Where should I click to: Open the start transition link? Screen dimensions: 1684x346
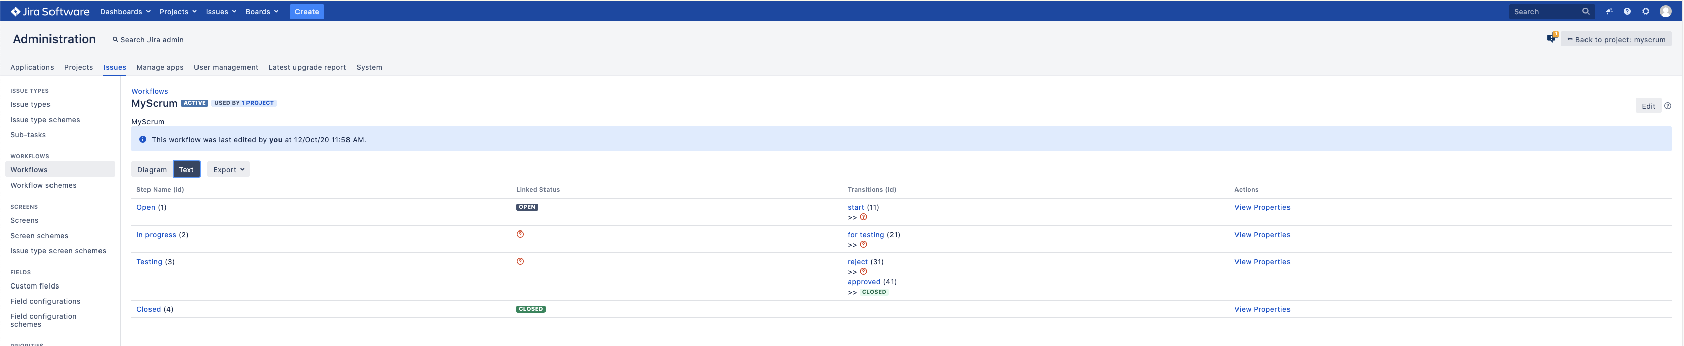pyautogui.click(x=856, y=207)
